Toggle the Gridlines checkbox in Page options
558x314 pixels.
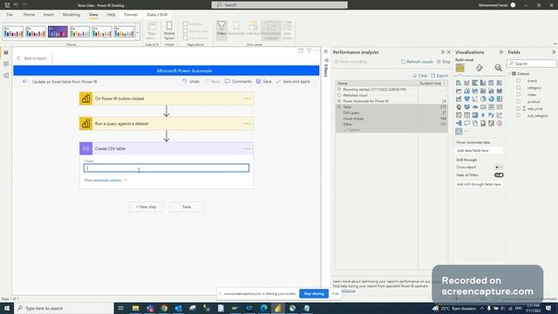186,24
